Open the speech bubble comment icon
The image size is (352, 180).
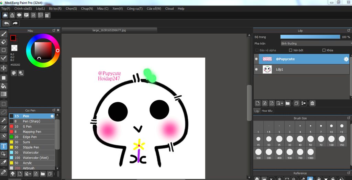point(19,15)
